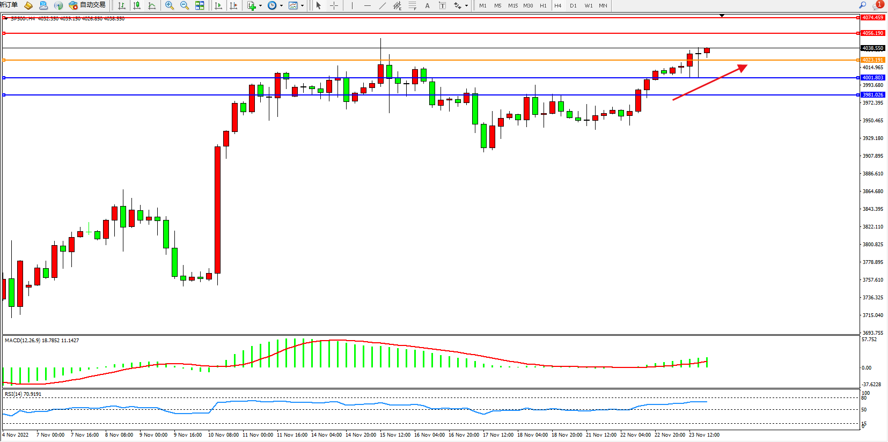Click the red 4056.190 price level label
The image size is (888, 442).
(872, 33)
